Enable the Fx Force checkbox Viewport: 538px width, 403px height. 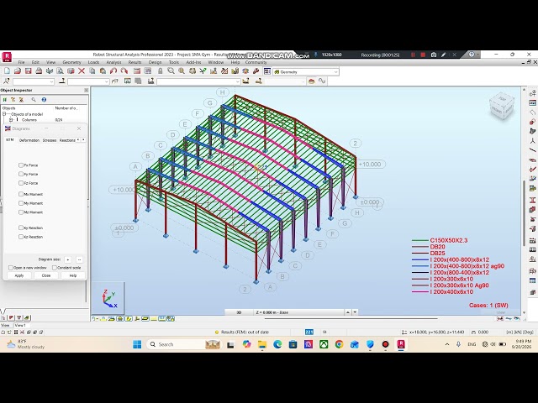point(21,165)
